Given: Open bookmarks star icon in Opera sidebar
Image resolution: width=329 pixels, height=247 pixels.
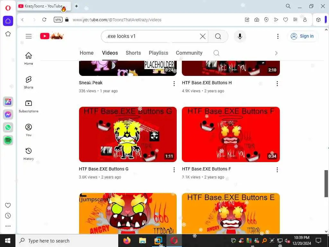Looking at the screenshot, I should 8,34.
